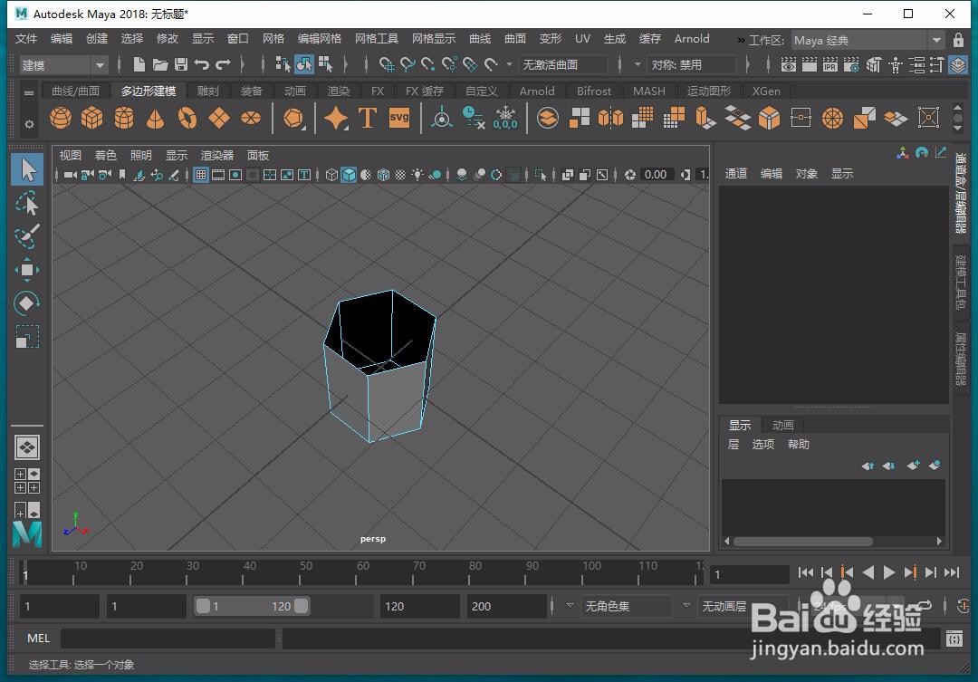
Task: Click the MEL command input field
Action: (x=168, y=638)
